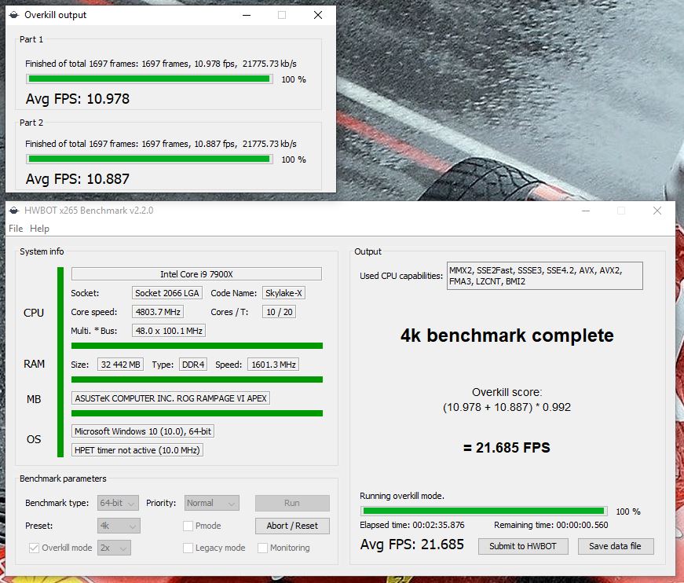Click the Part 2 progress bar
Screen dimensions: 684x583
pos(149,159)
